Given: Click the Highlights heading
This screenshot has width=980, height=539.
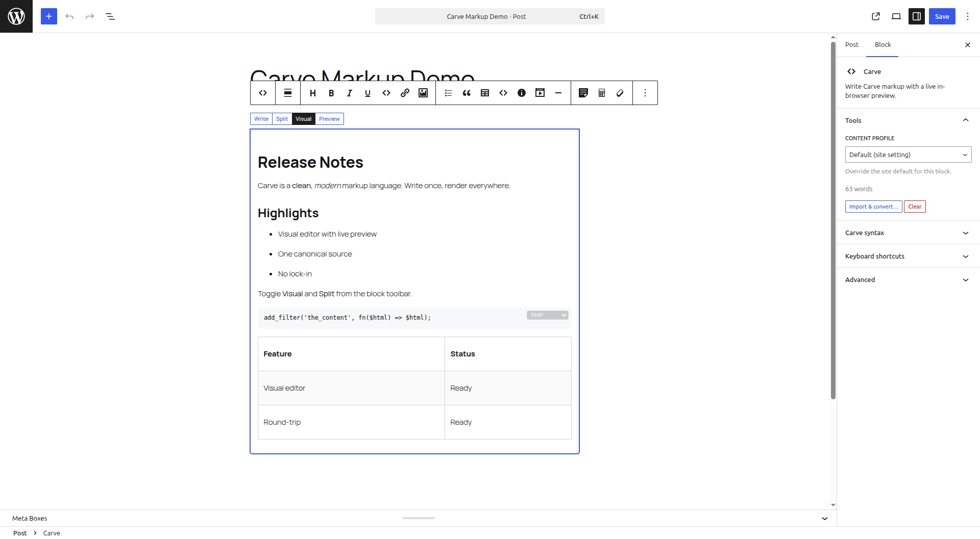Looking at the screenshot, I should tap(288, 213).
